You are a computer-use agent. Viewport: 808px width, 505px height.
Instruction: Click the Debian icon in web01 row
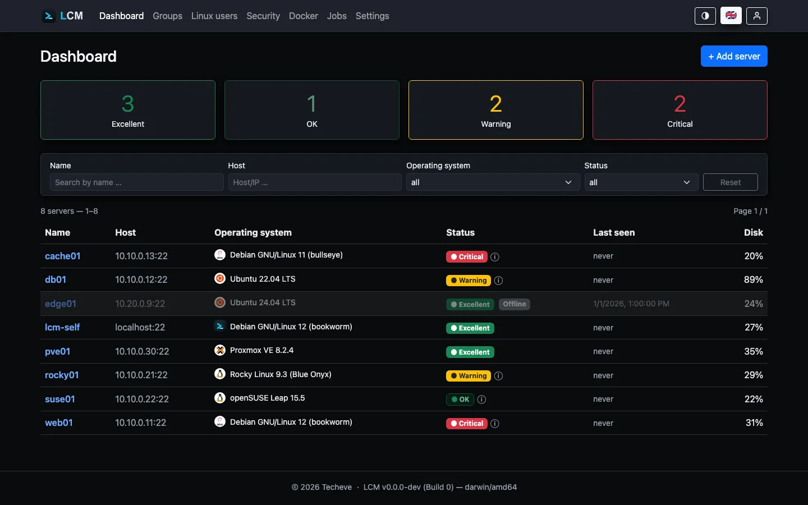pyautogui.click(x=220, y=421)
